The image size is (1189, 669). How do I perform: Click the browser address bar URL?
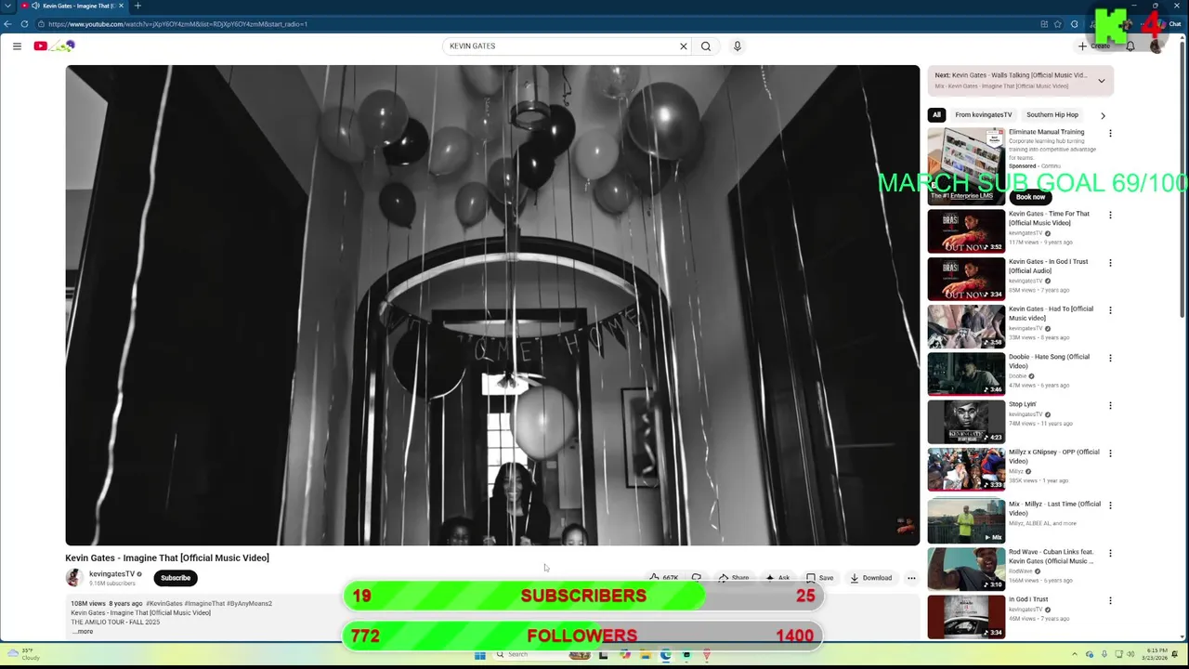point(176,23)
